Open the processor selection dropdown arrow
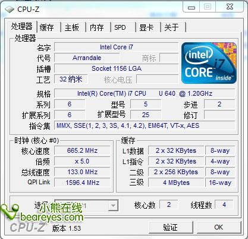The height and width of the screenshot is (239, 248). (x=113, y=205)
